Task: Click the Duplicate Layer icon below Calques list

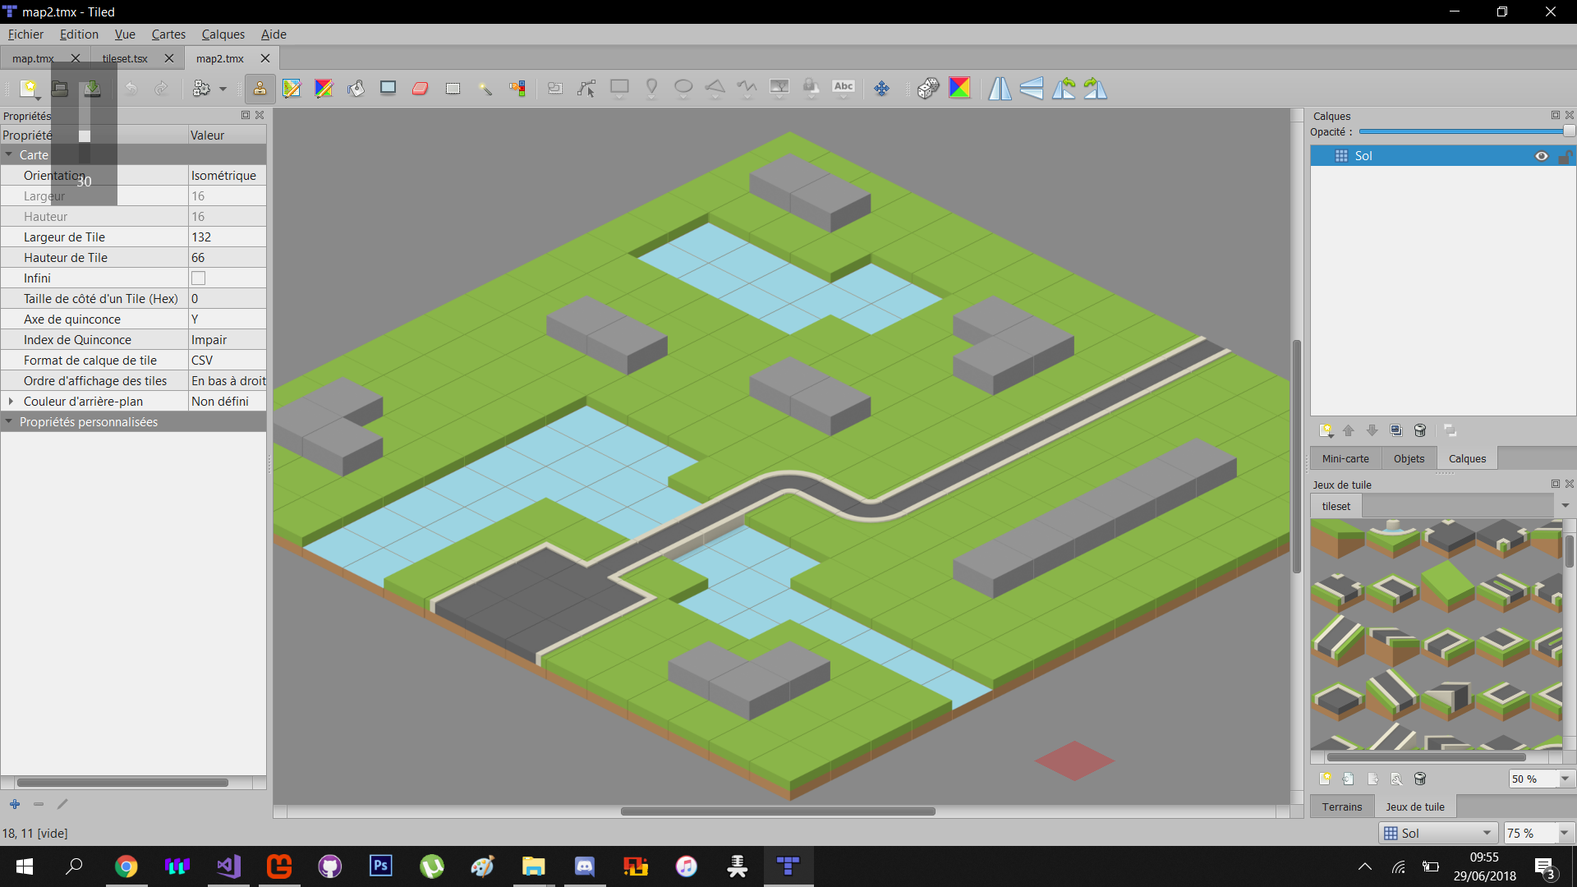Action: 1396,430
